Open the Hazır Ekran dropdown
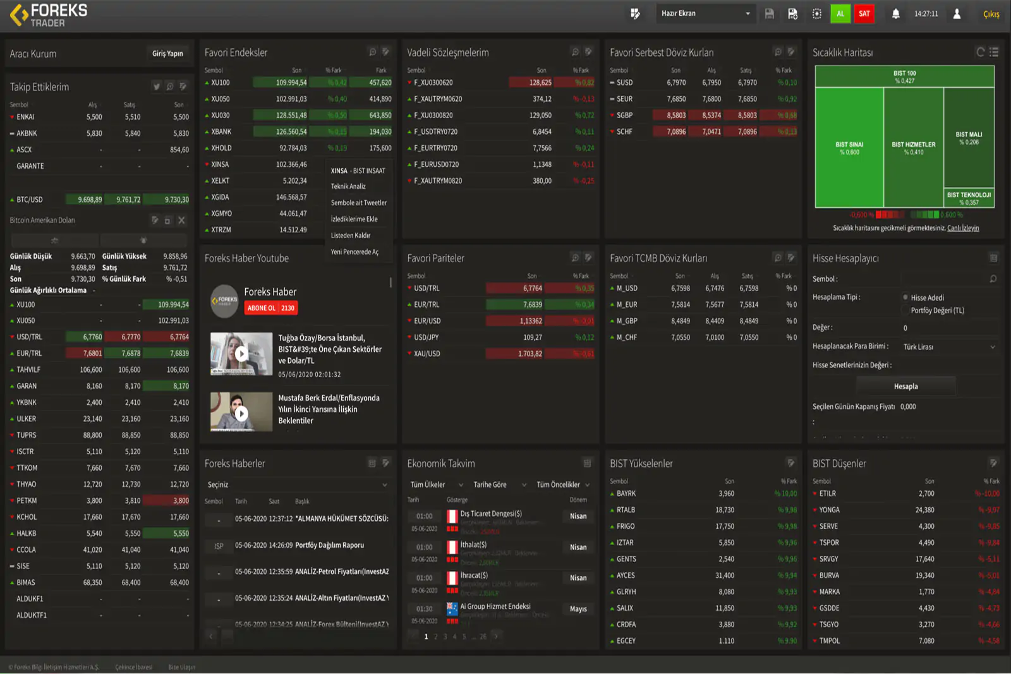 click(705, 14)
